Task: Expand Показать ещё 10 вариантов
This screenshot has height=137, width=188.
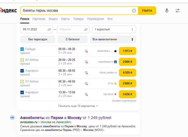Action: pos(78,106)
